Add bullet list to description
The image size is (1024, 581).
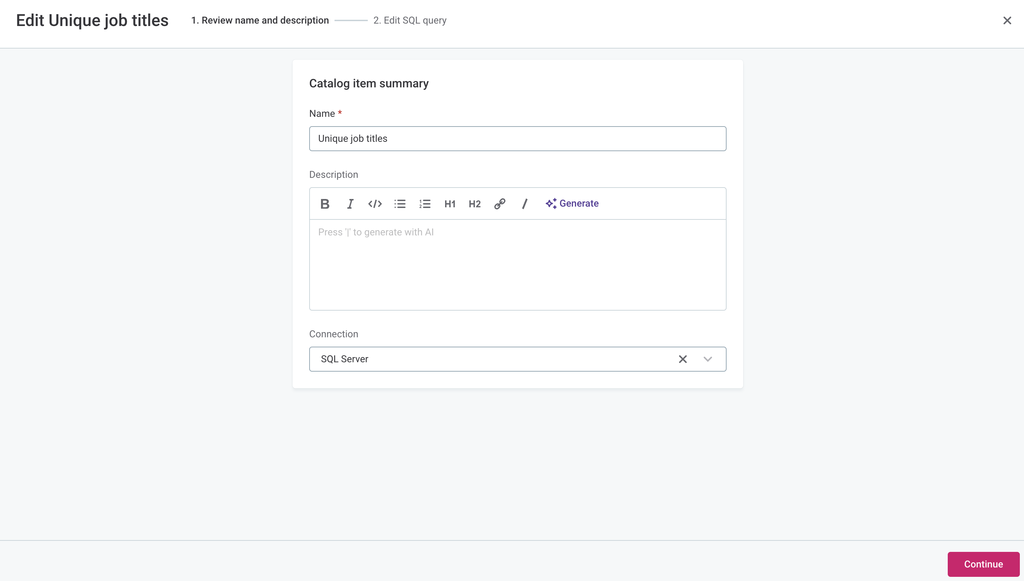[400, 204]
